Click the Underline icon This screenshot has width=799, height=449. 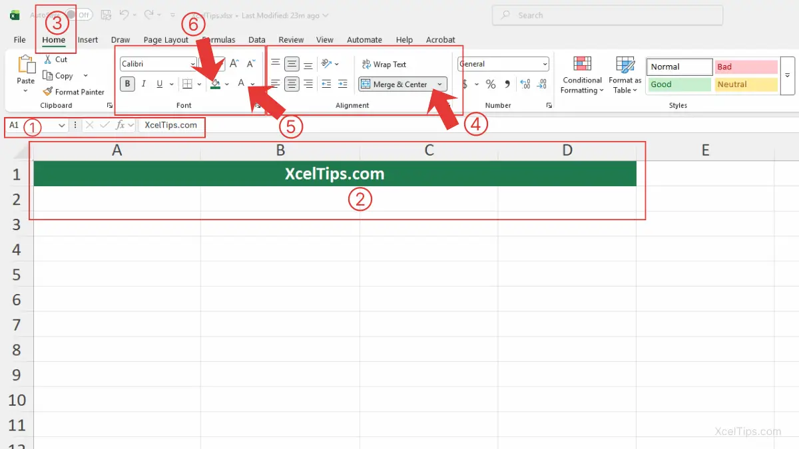(158, 84)
